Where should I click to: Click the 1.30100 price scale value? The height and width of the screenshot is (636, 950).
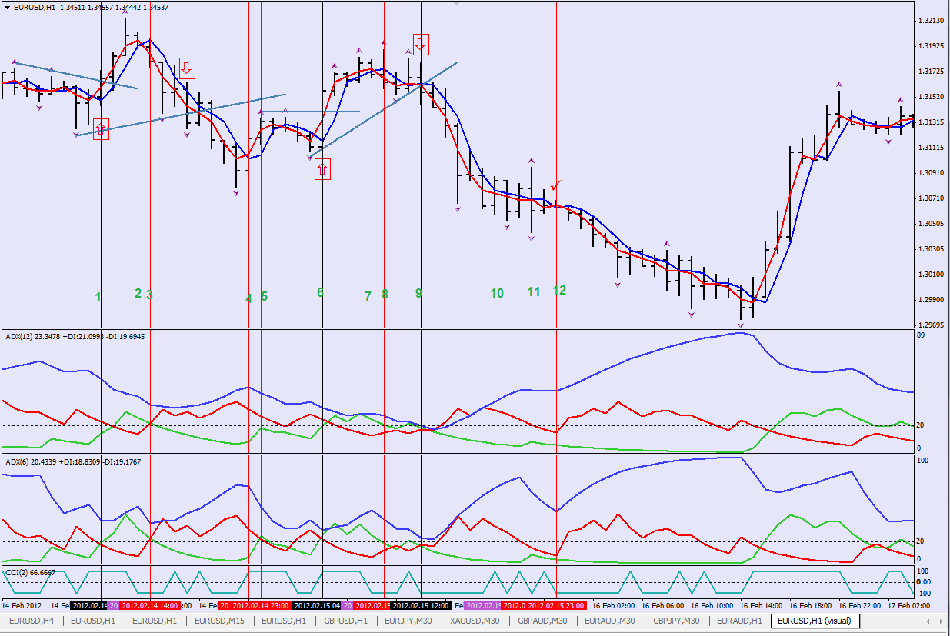tap(931, 275)
